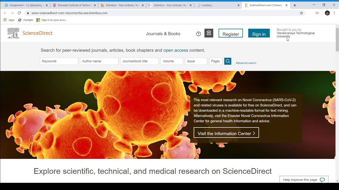Click the ScienceDirect Elsevier tree logo

[13, 33]
